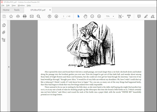Open the Window menu
157x112 pixels.
click(21, 5)
